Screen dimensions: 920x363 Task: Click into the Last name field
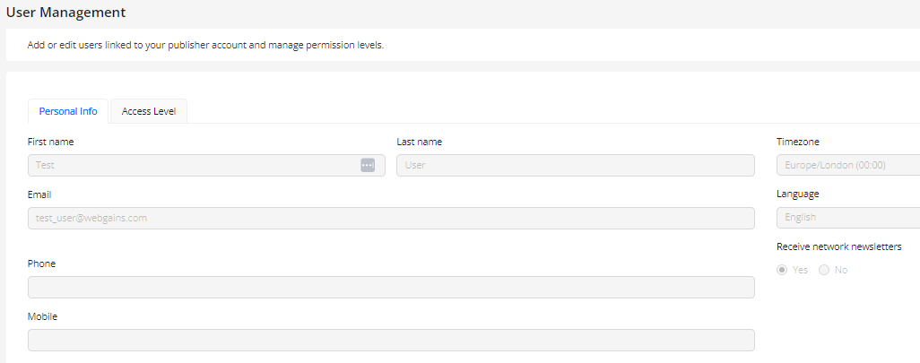tap(575, 165)
